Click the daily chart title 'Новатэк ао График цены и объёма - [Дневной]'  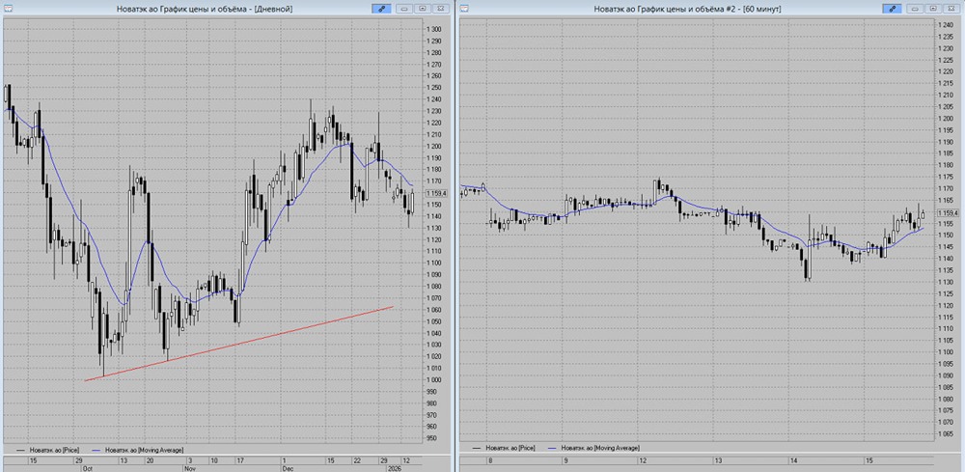(204, 9)
